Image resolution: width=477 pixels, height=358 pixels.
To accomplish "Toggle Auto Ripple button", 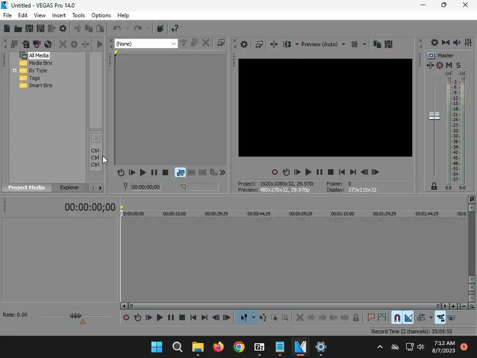I will coord(421,318).
